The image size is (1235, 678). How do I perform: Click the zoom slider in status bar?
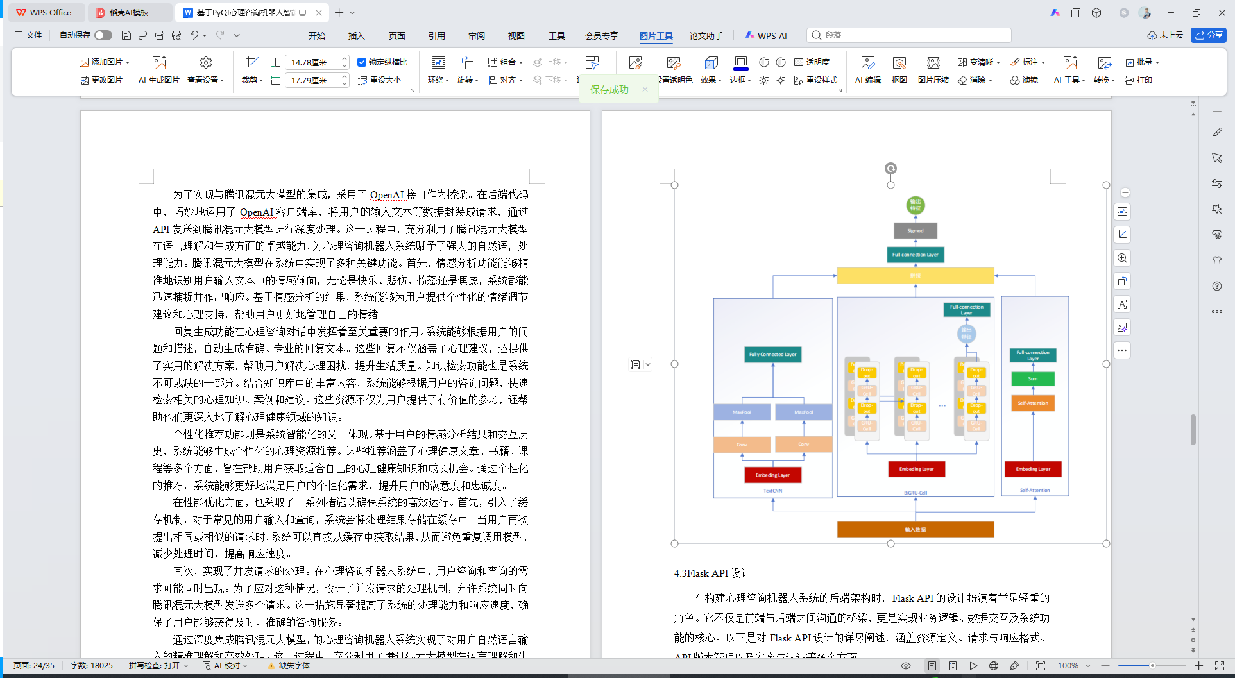coord(1152,666)
